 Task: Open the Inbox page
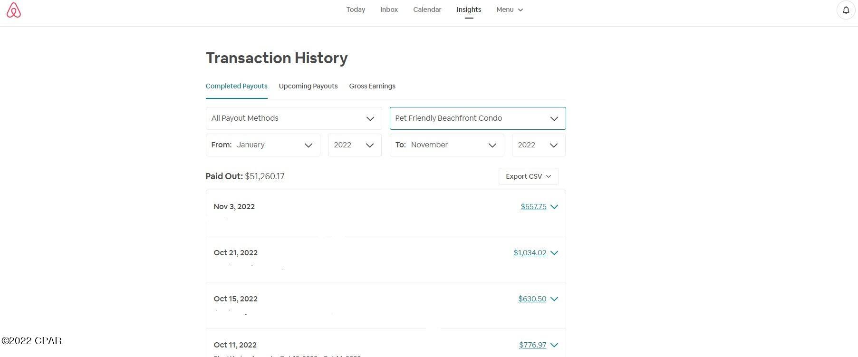389,10
